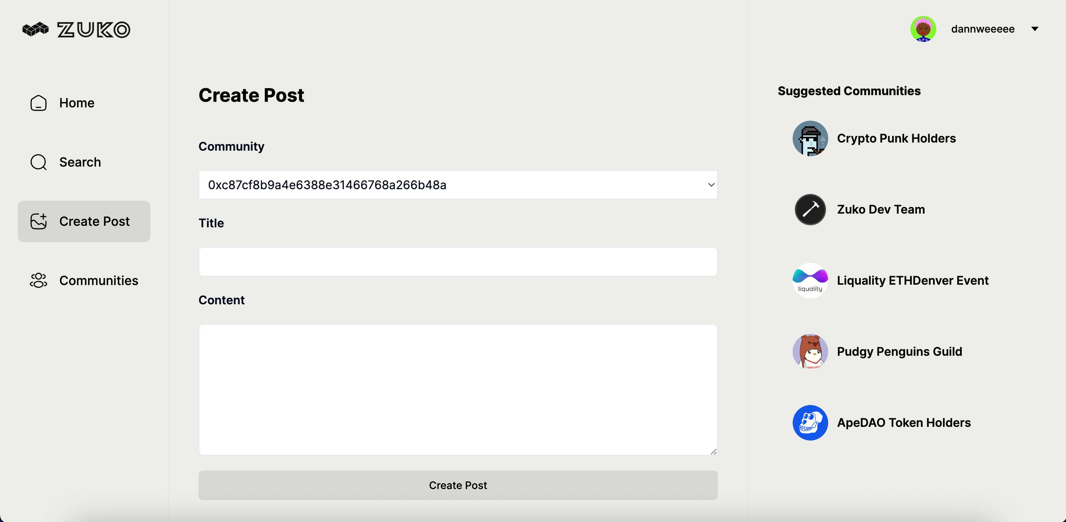Viewport: 1066px width, 522px height.
Task: Open the dannweeeee profile avatar
Action: [x=923, y=29]
